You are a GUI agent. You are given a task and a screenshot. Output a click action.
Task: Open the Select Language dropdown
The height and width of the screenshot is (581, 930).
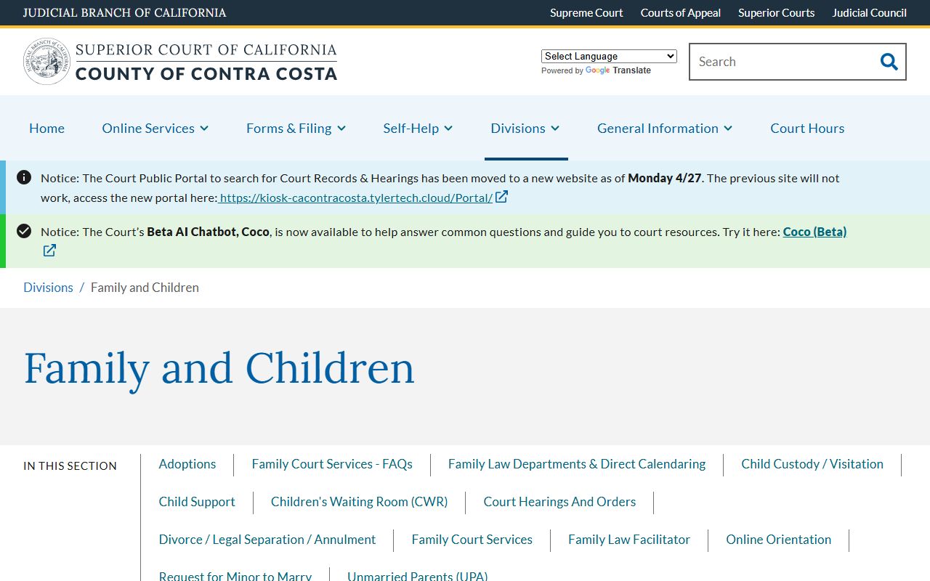click(x=609, y=56)
